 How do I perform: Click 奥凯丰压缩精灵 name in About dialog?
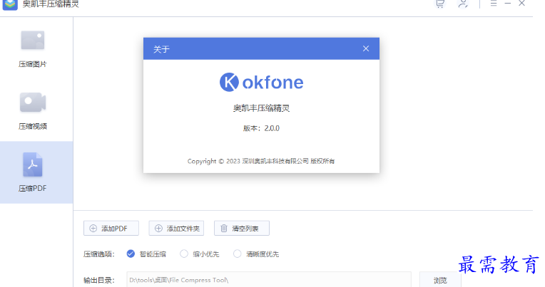tap(261, 108)
